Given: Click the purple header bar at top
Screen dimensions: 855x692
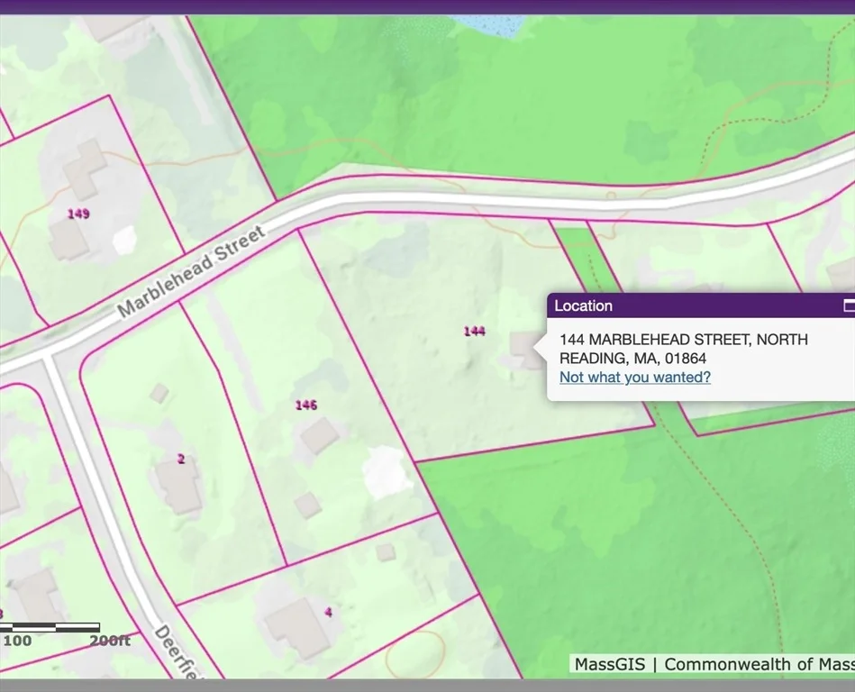Looking at the screenshot, I should (x=427, y=7).
